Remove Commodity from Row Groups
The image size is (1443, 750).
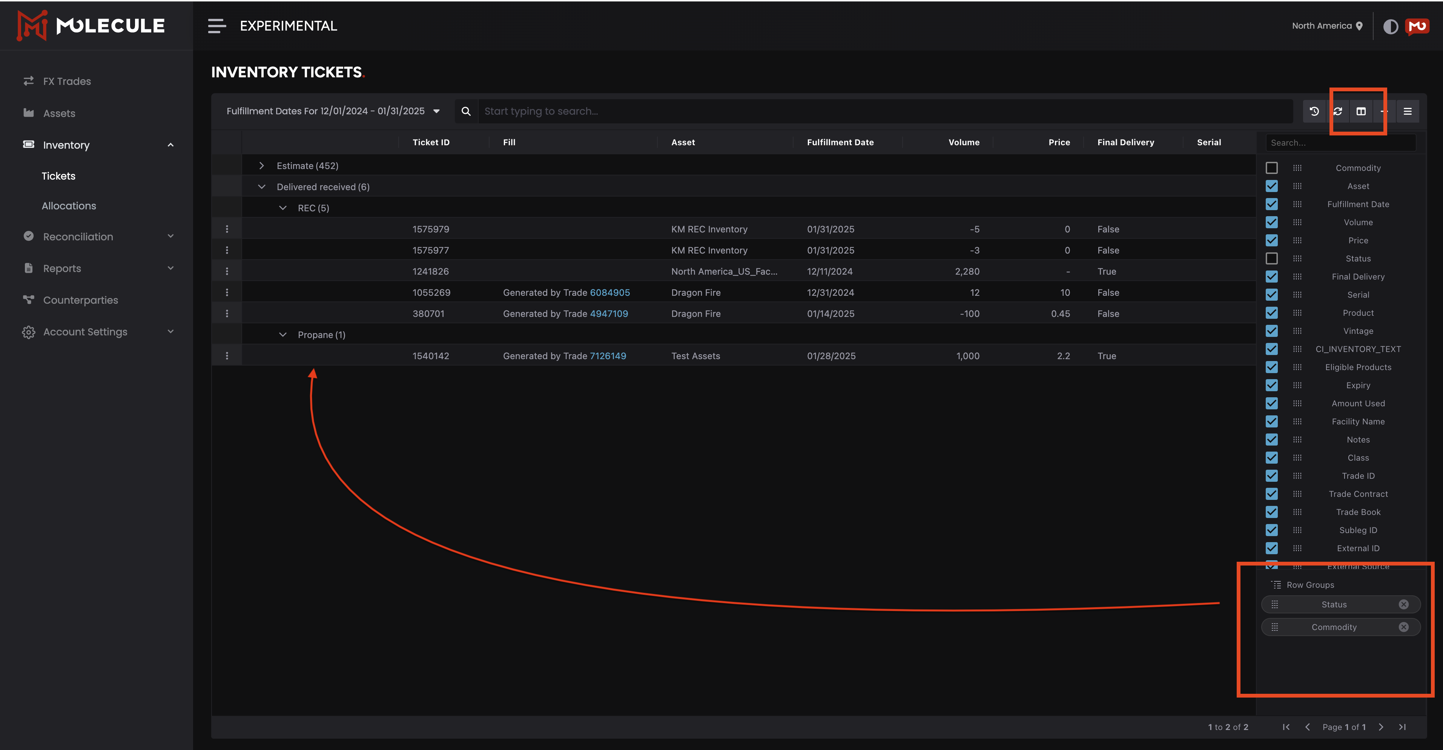pos(1403,627)
